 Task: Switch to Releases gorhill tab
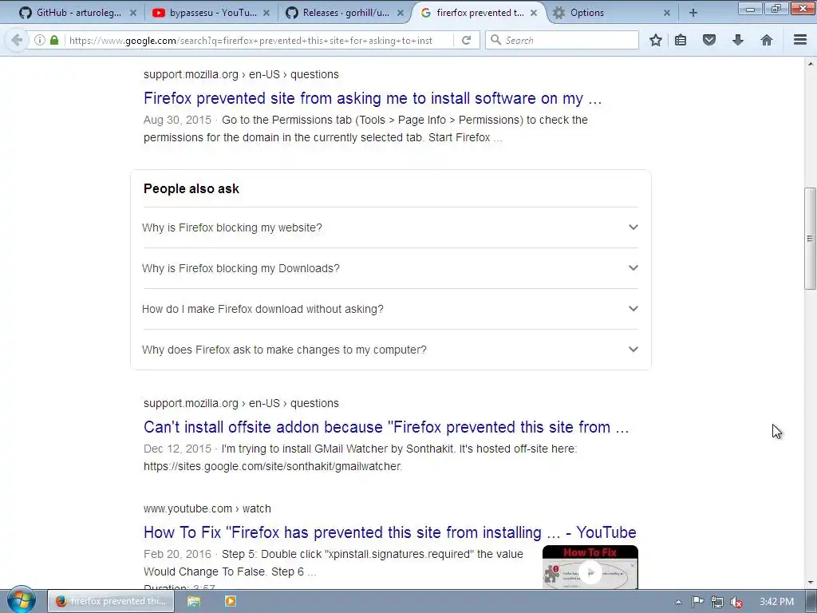(x=345, y=13)
